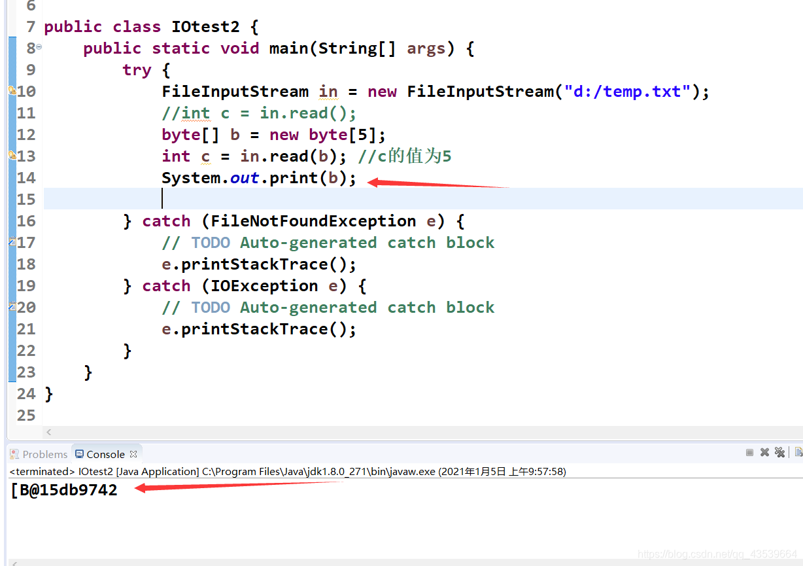Click the TODO comment on line 20

(x=328, y=308)
